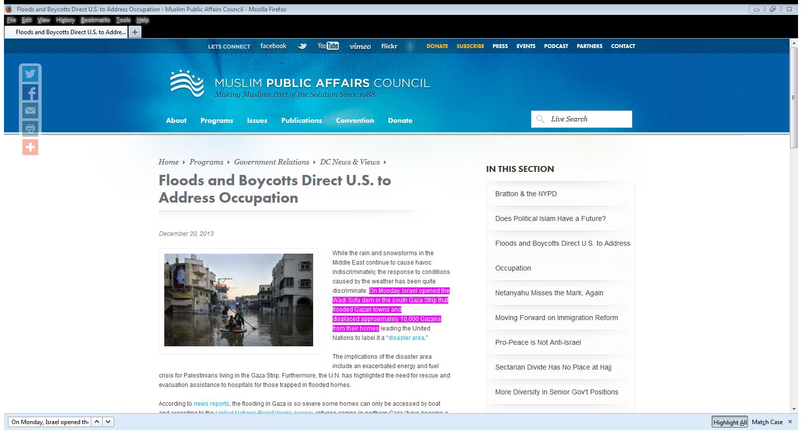Click the print page icon
Screen dimensions: 802x434
(x=30, y=129)
